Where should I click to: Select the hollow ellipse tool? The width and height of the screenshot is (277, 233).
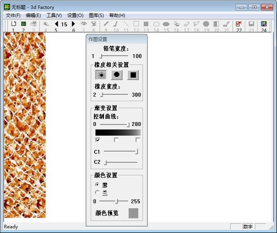pyautogui.click(x=157, y=24)
